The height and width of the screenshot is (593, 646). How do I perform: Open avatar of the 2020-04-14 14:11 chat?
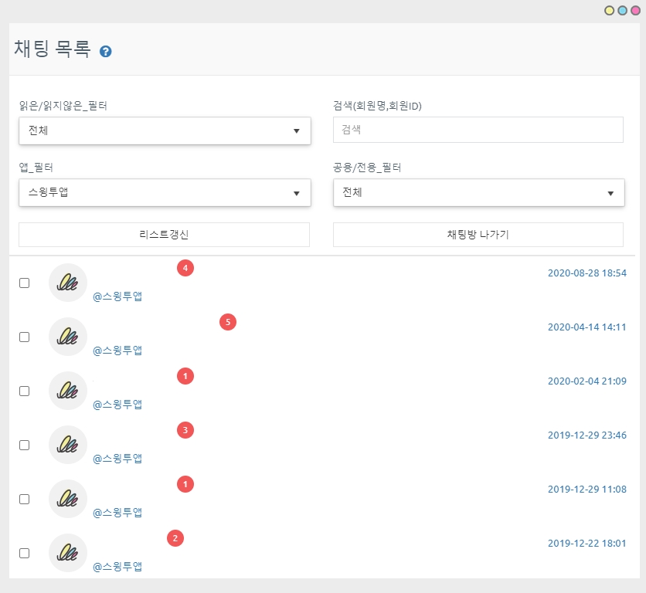pyautogui.click(x=68, y=337)
